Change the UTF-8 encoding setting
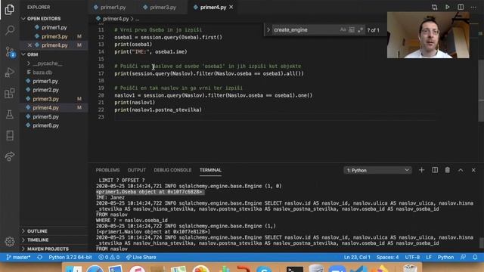The width and height of the screenshot is (484, 272). (x=412, y=257)
